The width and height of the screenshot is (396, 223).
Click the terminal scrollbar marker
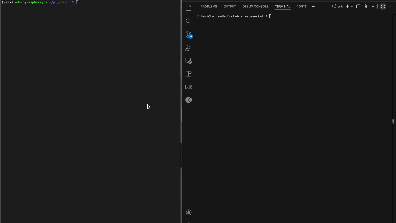(x=393, y=121)
